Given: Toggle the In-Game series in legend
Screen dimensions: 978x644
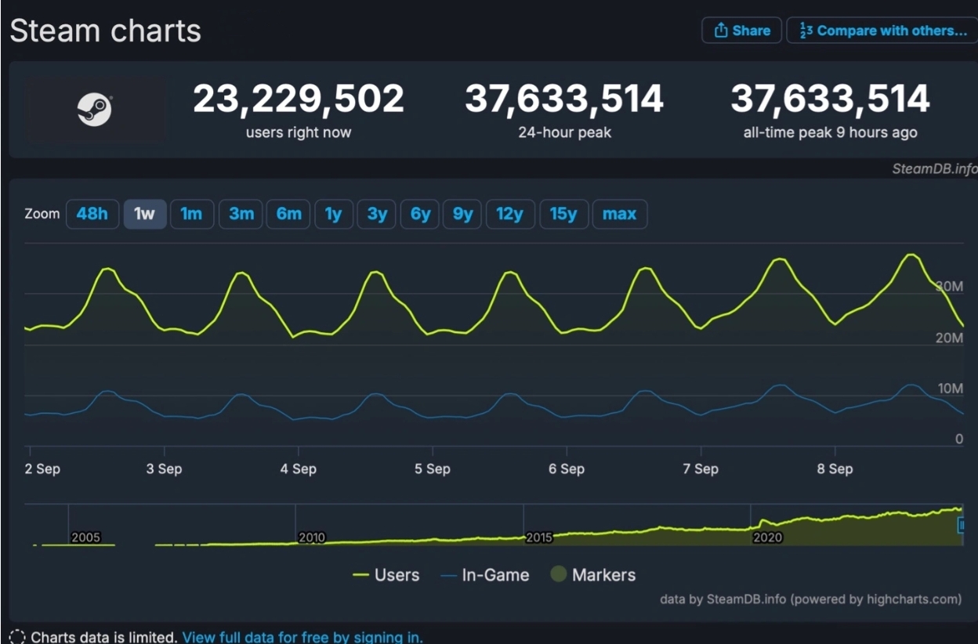Looking at the screenshot, I should (x=485, y=575).
